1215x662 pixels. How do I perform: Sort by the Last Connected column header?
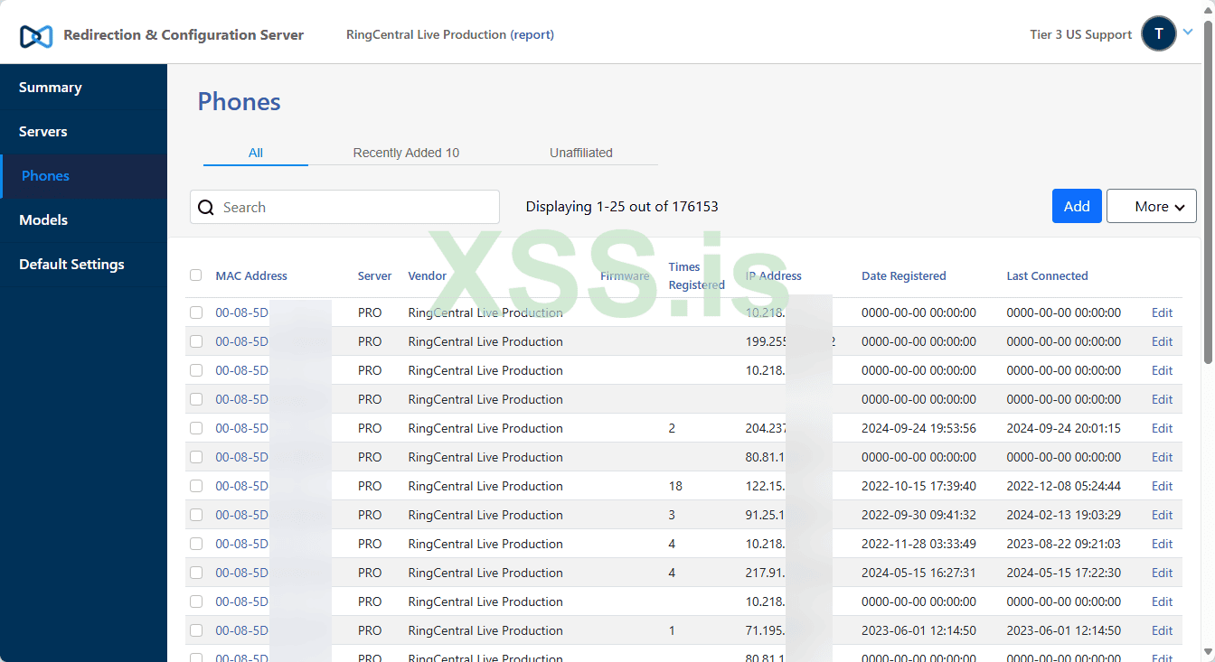[1047, 276]
